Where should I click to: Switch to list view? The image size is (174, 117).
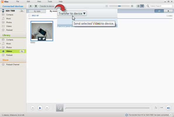[x=138, y=6]
